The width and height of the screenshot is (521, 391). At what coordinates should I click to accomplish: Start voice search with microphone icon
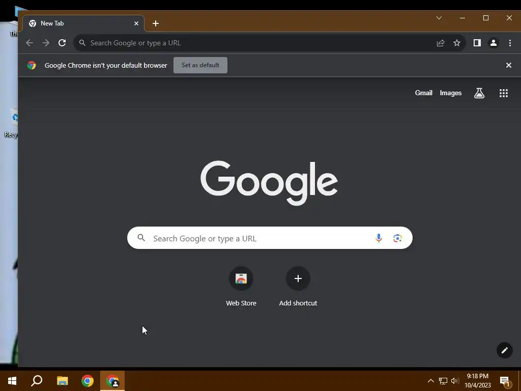coord(379,238)
